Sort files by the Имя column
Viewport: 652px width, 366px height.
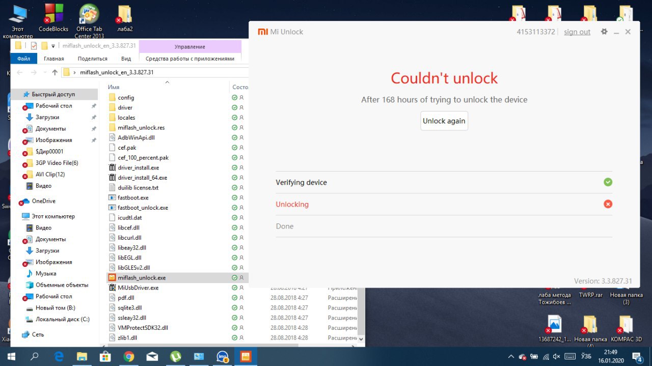113,87
